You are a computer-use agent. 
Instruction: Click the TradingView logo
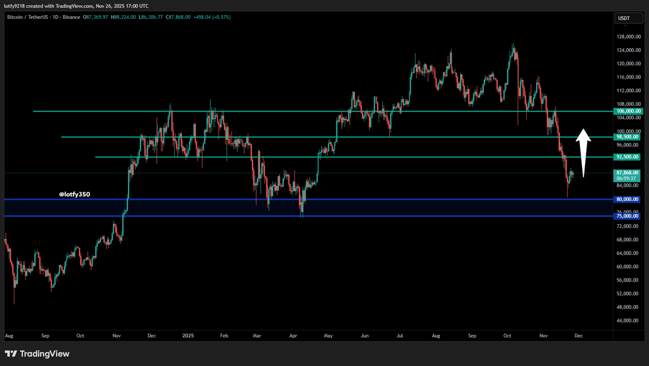(x=37, y=354)
